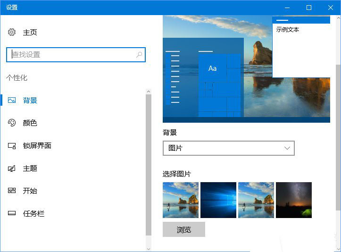The height and width of the screenshot is (252, 341).
Task: Click the 任务栏 taskbar icon
Action: click(x=12, y=214)
